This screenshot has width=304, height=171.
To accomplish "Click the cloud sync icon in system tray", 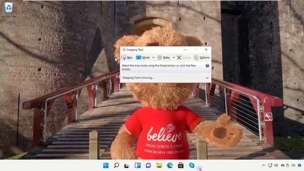I will tap(283, 165).
